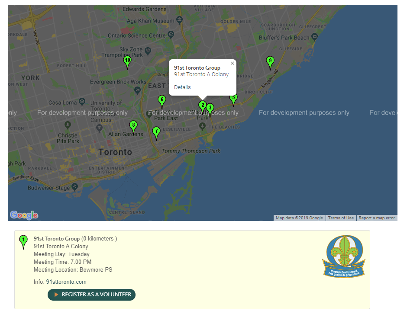Screen dimensions: 407x311
Task: Click Sky Zone Trampoline Park icon
Action: click(148, 51)
